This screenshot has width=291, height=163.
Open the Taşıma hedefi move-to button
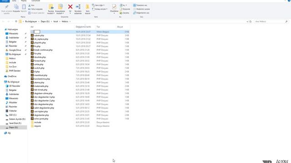pyautogui.click(x=50, y=9)
